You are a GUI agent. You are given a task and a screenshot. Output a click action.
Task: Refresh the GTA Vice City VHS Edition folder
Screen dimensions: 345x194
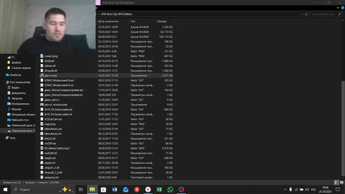pyautogui.click(x=306, y=14)
